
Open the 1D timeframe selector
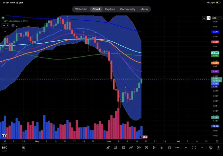point(24,147)
